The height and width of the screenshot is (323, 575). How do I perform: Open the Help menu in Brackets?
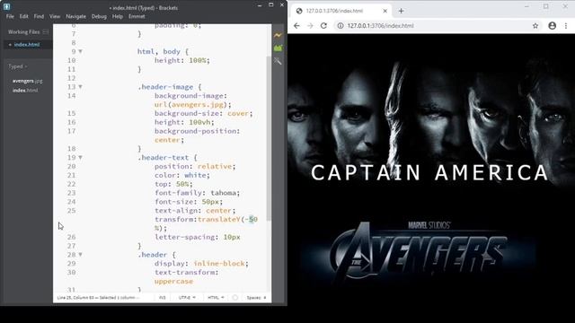click(x=118, y=16)
